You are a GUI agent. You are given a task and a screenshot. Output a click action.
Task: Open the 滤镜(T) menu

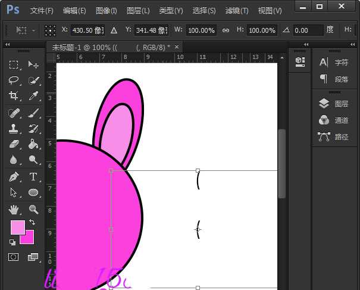pyautogui.click(x=237, y=11)
